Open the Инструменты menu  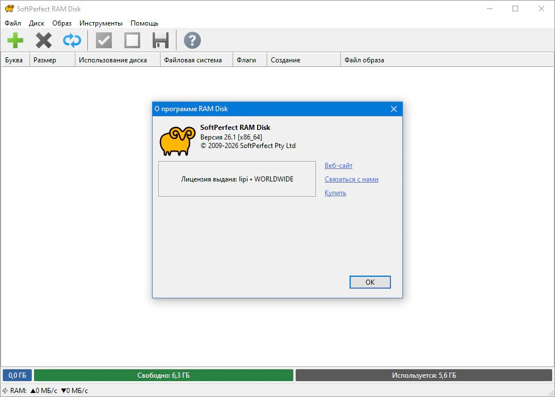pos(101,23)
